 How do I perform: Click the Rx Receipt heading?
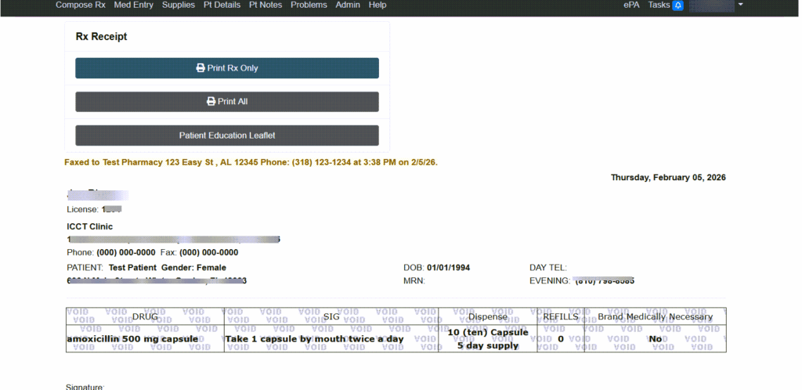point(101,37)
